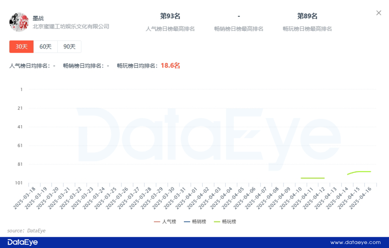The width and height of the screenshot is (389, 248).
Task: Click the 第93名 popularity rank figure
Action: coord(170,16)
